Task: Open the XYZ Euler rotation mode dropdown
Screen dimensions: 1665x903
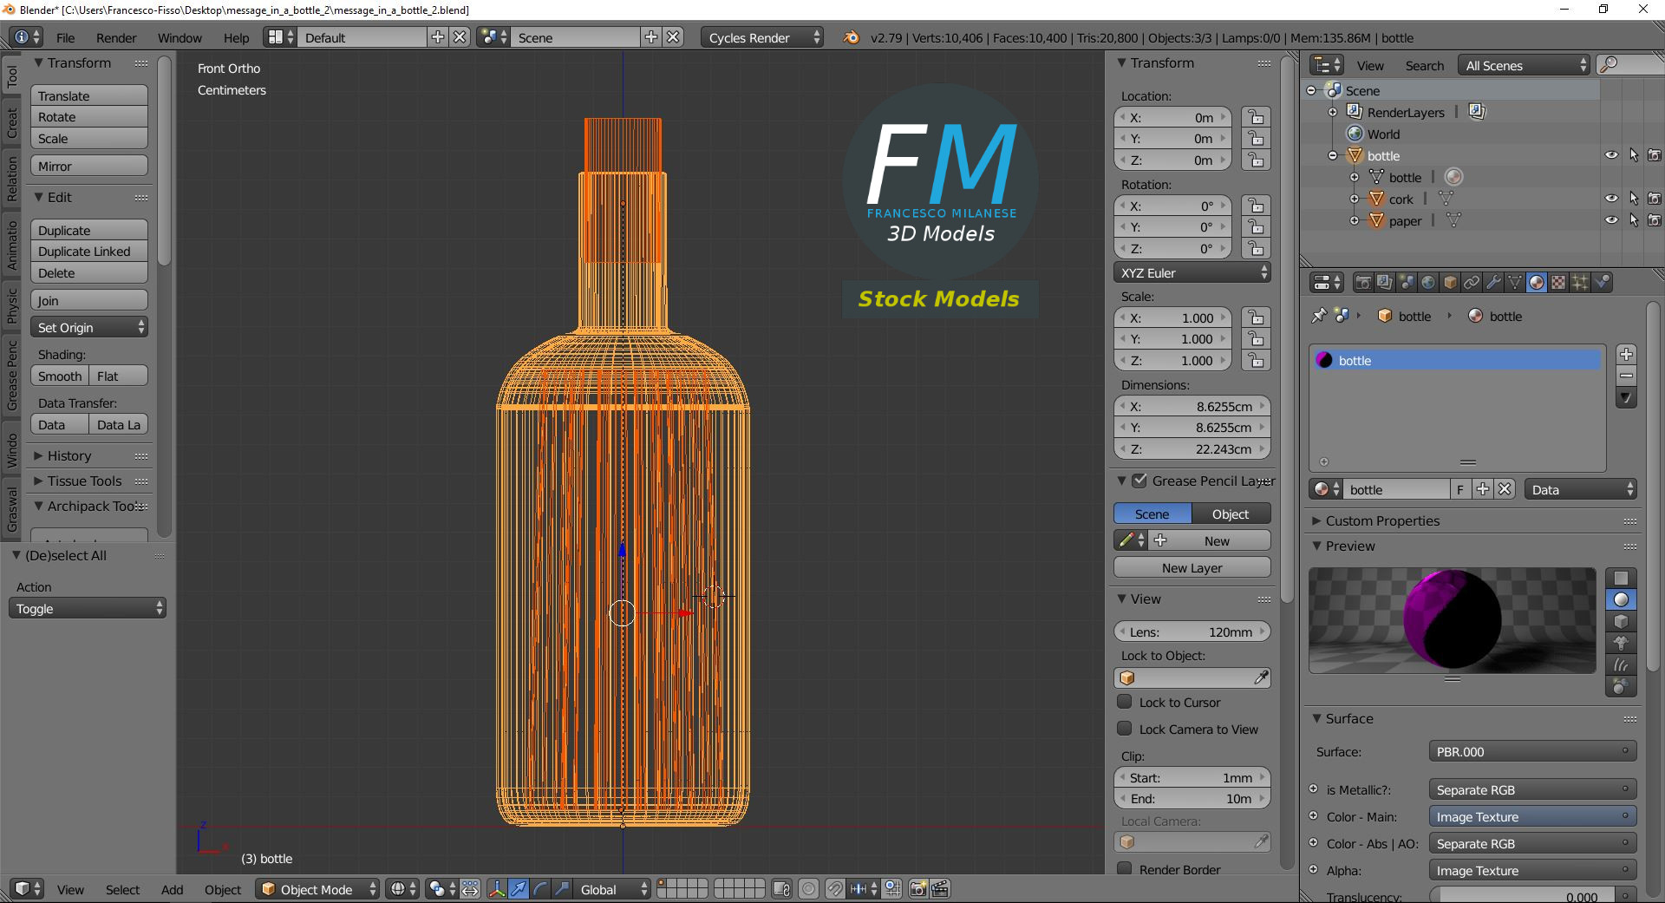Action: [x=1192, y=273]
